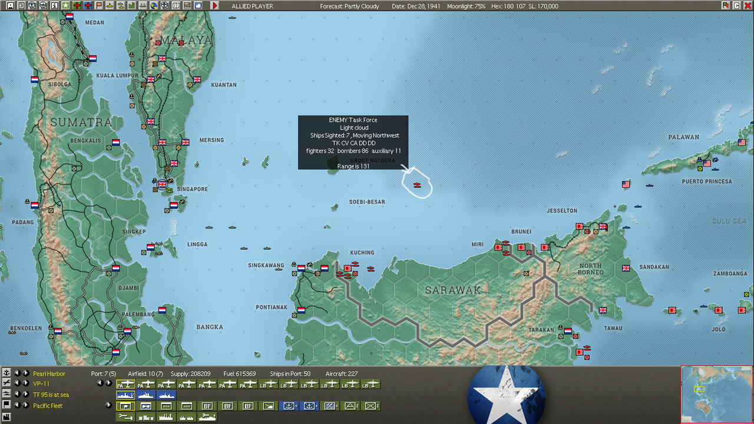The height and width of the screenshot is (424, 754).
Task: Click the Singapore base marker on map
Action: coord(162,184)
